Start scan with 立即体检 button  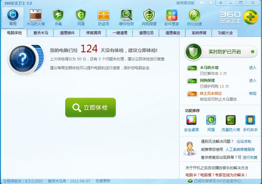pyautogui.click(x=91, y=107)
